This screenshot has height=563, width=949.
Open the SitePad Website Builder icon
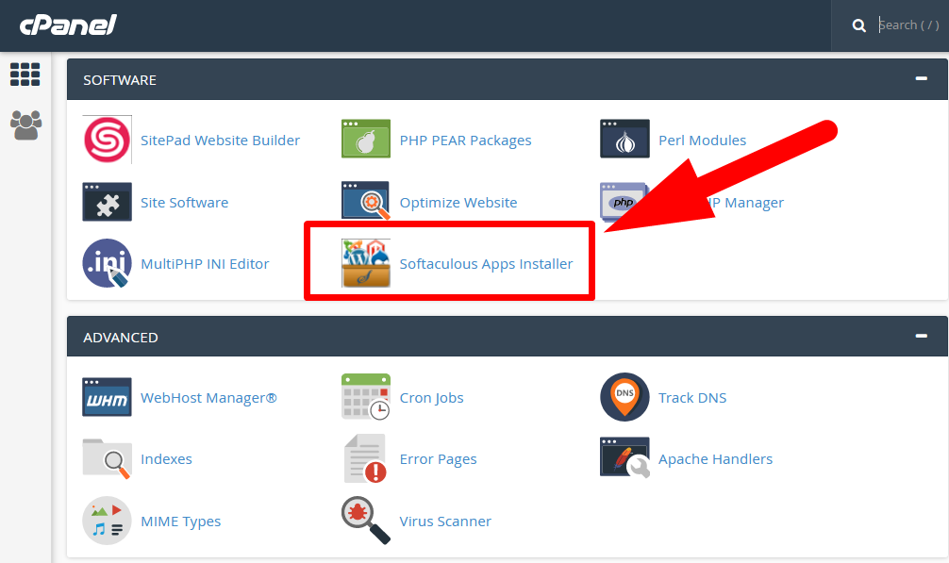click(x=108, y=140)
